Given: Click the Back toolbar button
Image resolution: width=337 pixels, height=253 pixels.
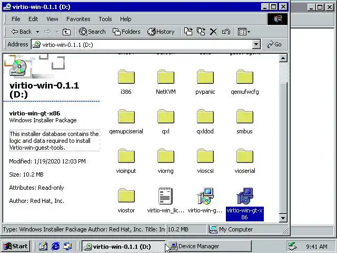Looking at the screenshot, I should click(x=21, y=32).
